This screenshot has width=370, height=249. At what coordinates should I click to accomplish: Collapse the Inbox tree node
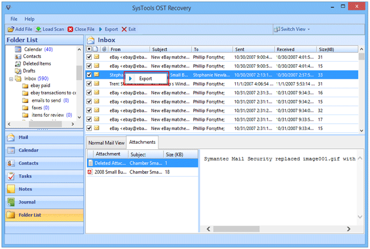point(11,79)
